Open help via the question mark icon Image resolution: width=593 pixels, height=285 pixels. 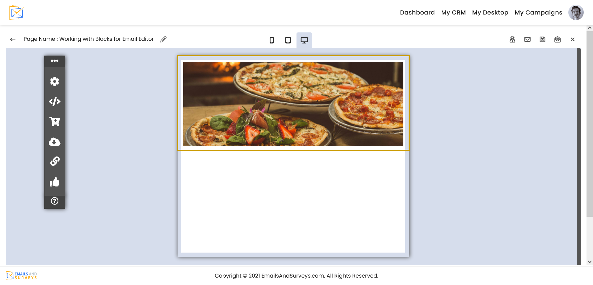55,201
